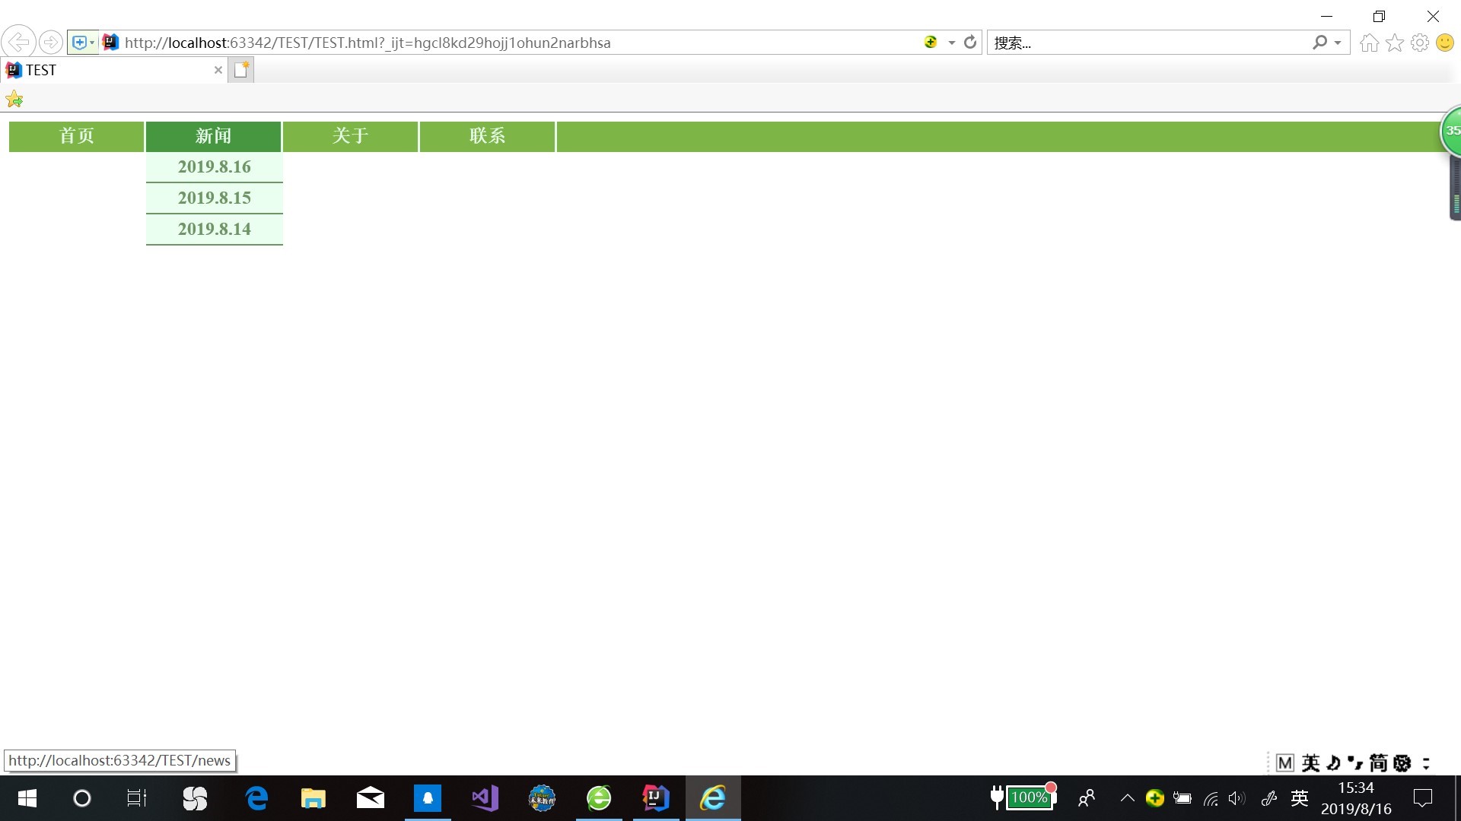Click the 关于 menu item
The width and height of the screenshot is (1461, 821).
349,135
